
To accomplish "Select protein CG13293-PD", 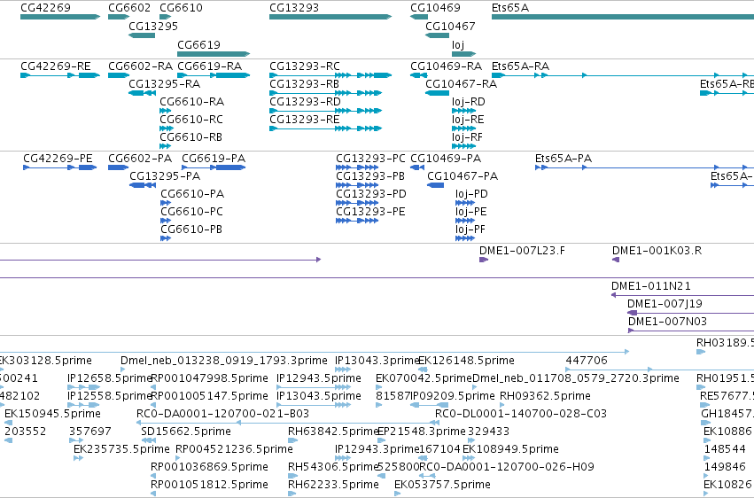I will pyautogui.click(x=370, y=194).
